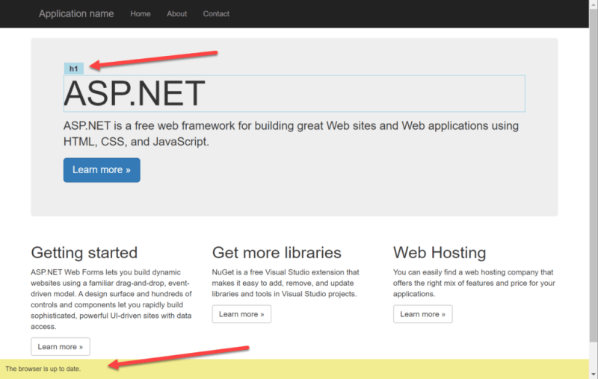
Task: Click the NuGet description paragraph
Action: point(286,283)
